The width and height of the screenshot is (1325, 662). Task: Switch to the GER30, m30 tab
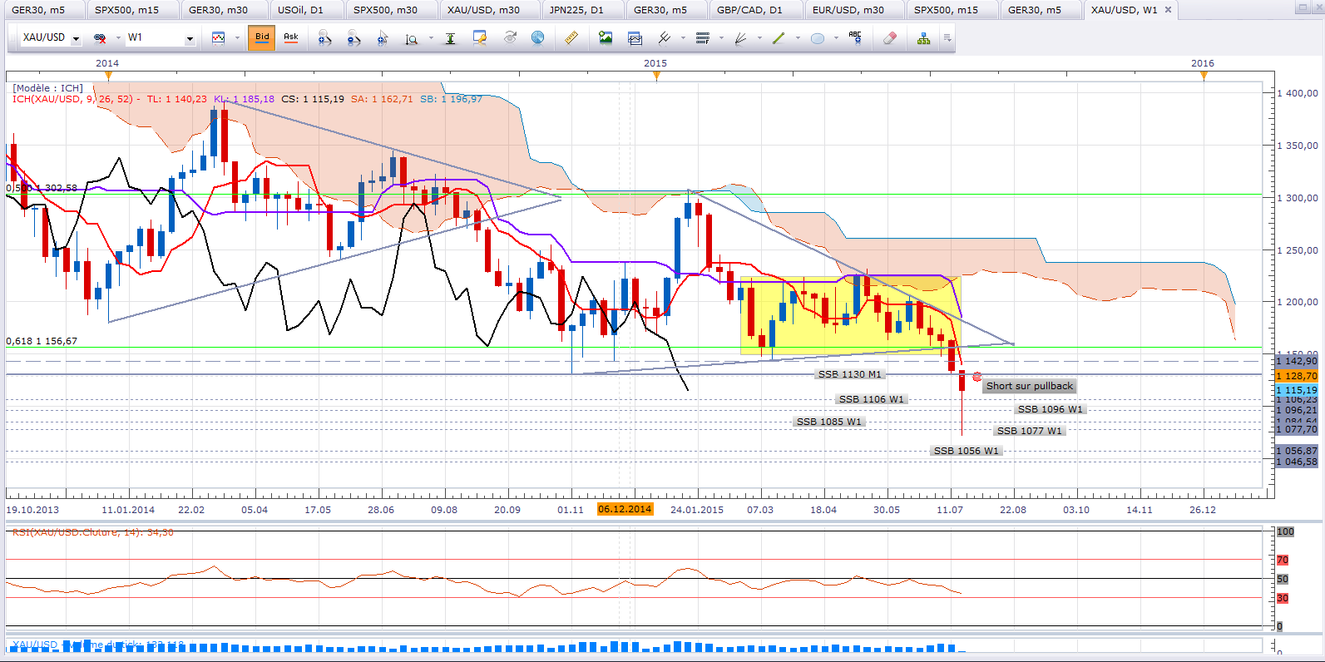coord(219,10)
